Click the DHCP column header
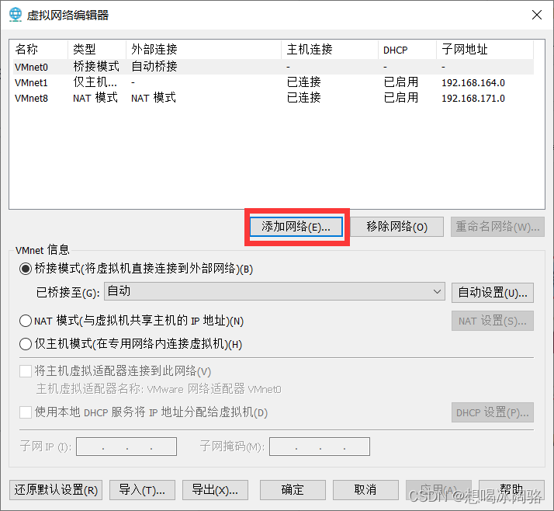Viewport: 554px width, 511px height. (407, 50)
